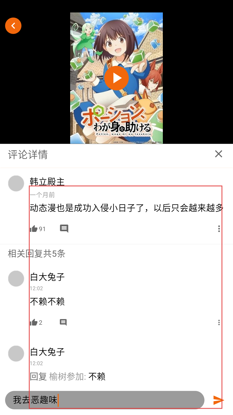Close the 评论详情 comment details panel

219,154
